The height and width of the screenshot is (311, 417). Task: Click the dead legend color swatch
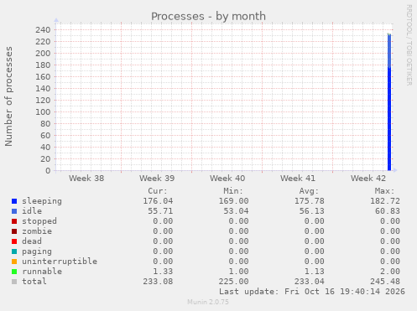tap(14, 241)
